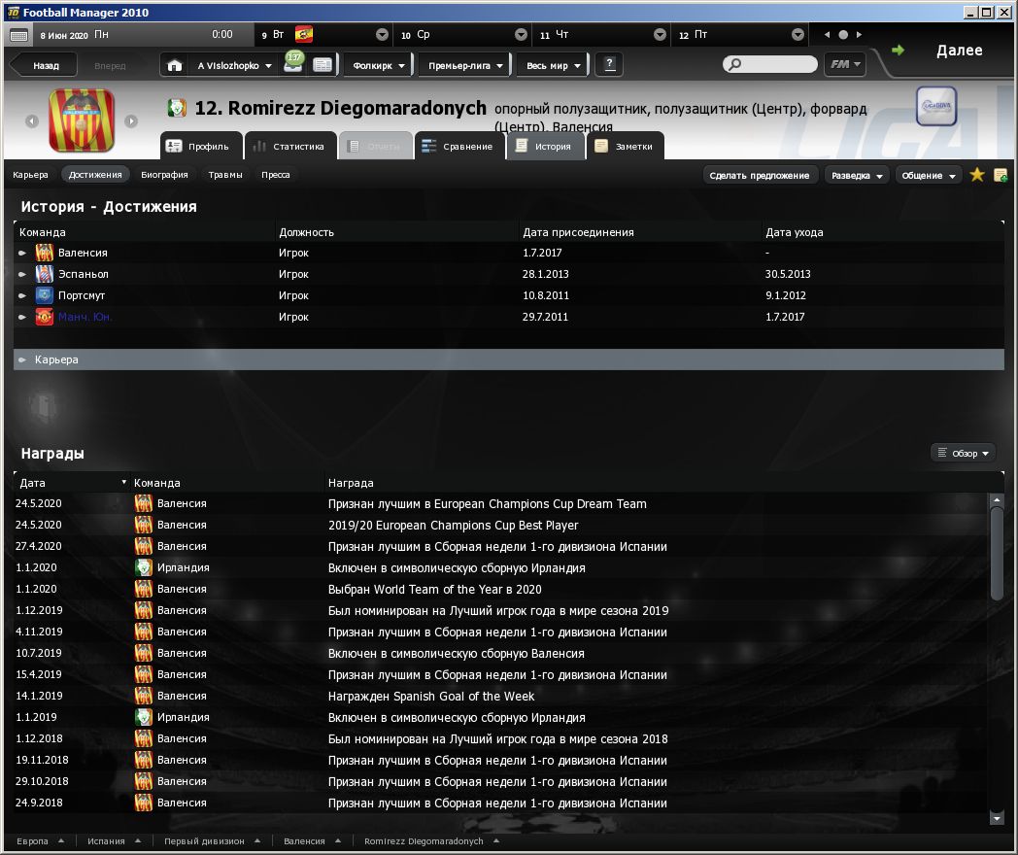Open the Разведка dropdown menu
Viewport: 1018px width, 855px height.
pyautogui.click(x=857, y=176)
